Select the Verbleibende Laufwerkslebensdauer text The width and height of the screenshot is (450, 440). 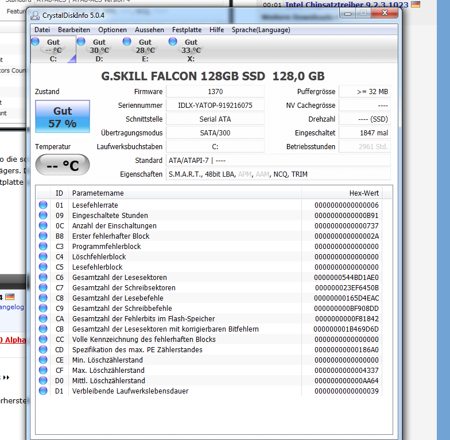[x=130, y=391]
